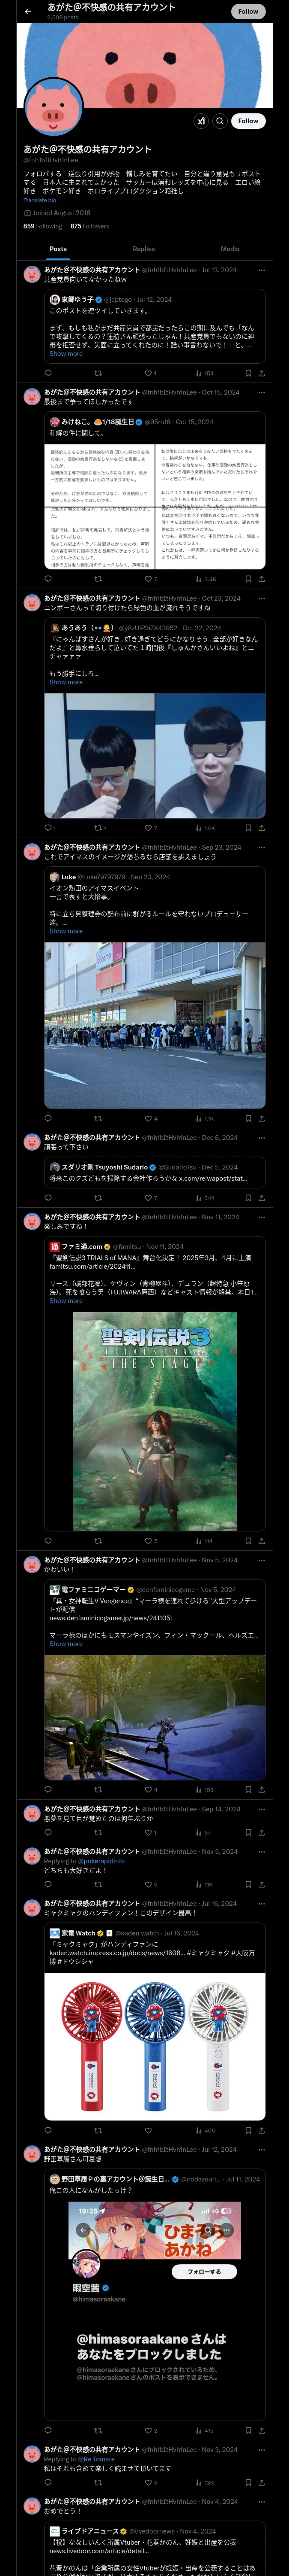Open more menu on Nov 11, 2024 post
Viewport: 289px width, 2576px height.
[x=262, y=1217]
